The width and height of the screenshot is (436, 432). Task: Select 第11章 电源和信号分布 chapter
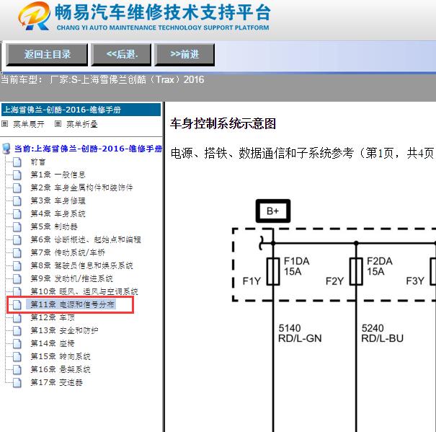[71, 304]
